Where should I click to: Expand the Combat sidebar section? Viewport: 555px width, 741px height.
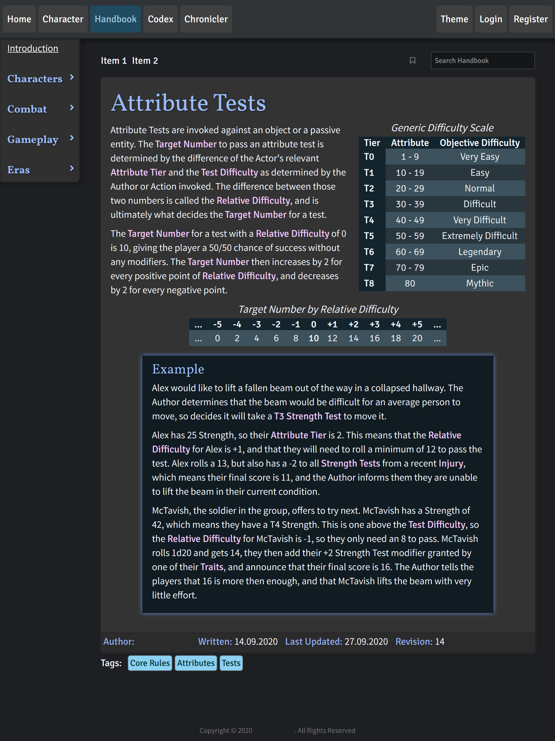click(x=40, y=109)
